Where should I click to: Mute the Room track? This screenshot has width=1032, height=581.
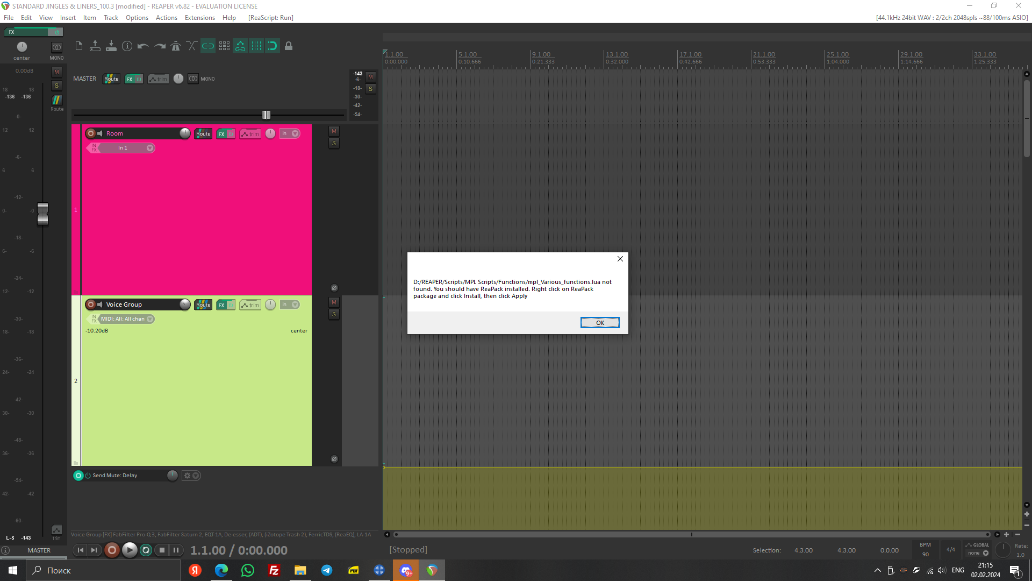tap(334, 131)
